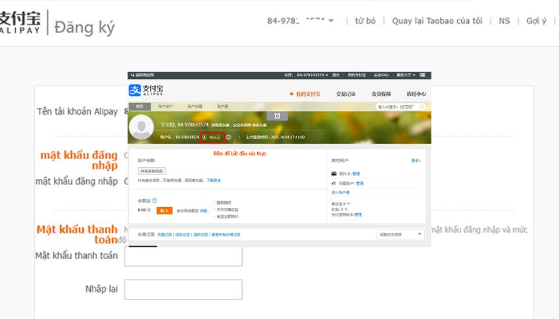Click the 集分宝 0 个 entry
Image resolution: width=559 pixels, height=319 pixels.
coord(341,204)
